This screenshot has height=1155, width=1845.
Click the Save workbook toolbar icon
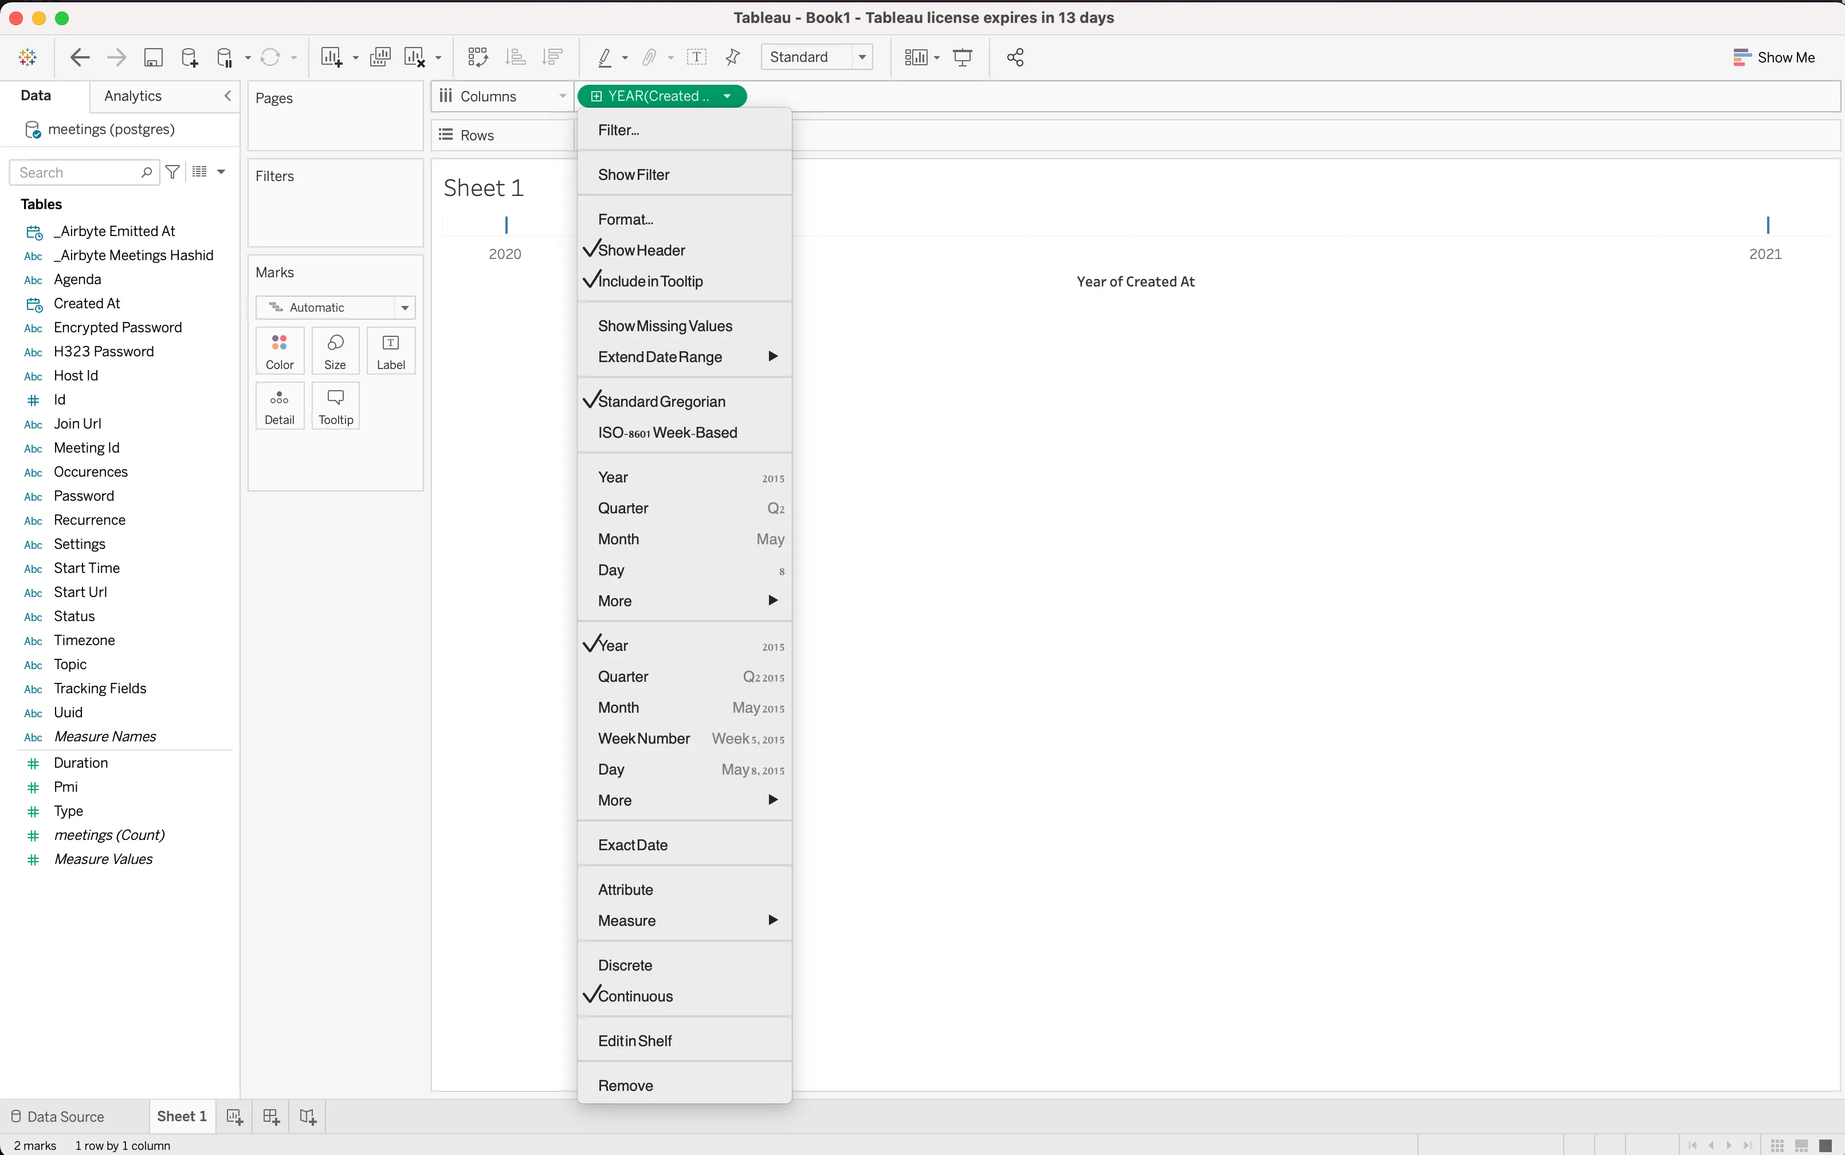tap(153, 57)
